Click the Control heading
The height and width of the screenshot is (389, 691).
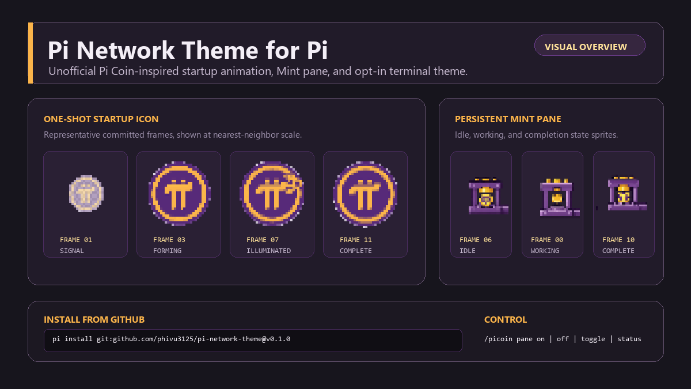(506, 320)
